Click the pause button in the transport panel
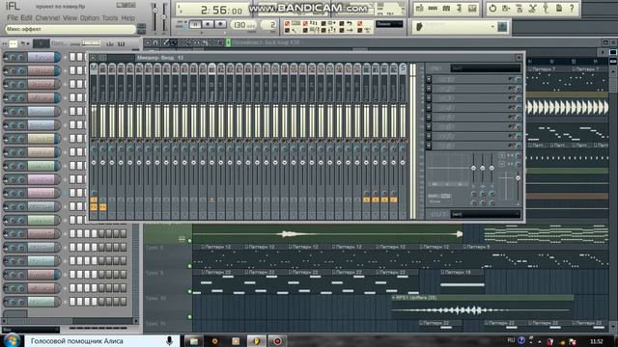 195,24
